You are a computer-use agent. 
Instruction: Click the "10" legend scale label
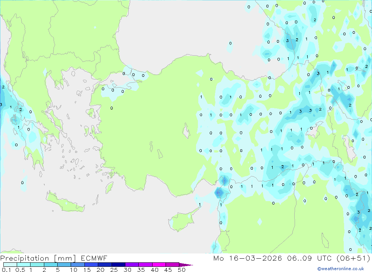pos(74,270)
